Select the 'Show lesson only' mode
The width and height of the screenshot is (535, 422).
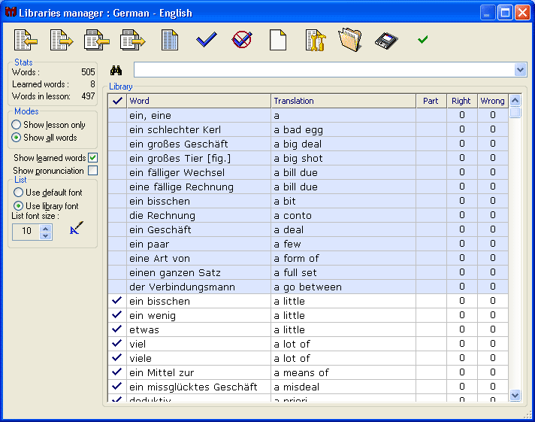pos(16,125)
